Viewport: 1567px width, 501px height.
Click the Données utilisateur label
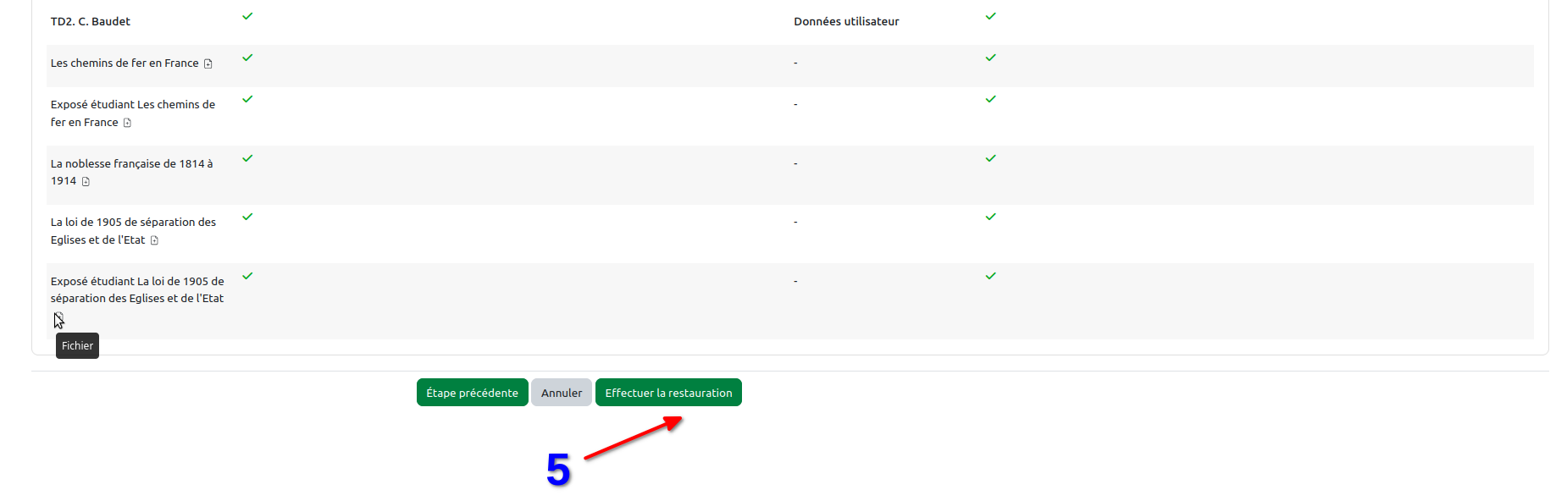tap(845, 21)
